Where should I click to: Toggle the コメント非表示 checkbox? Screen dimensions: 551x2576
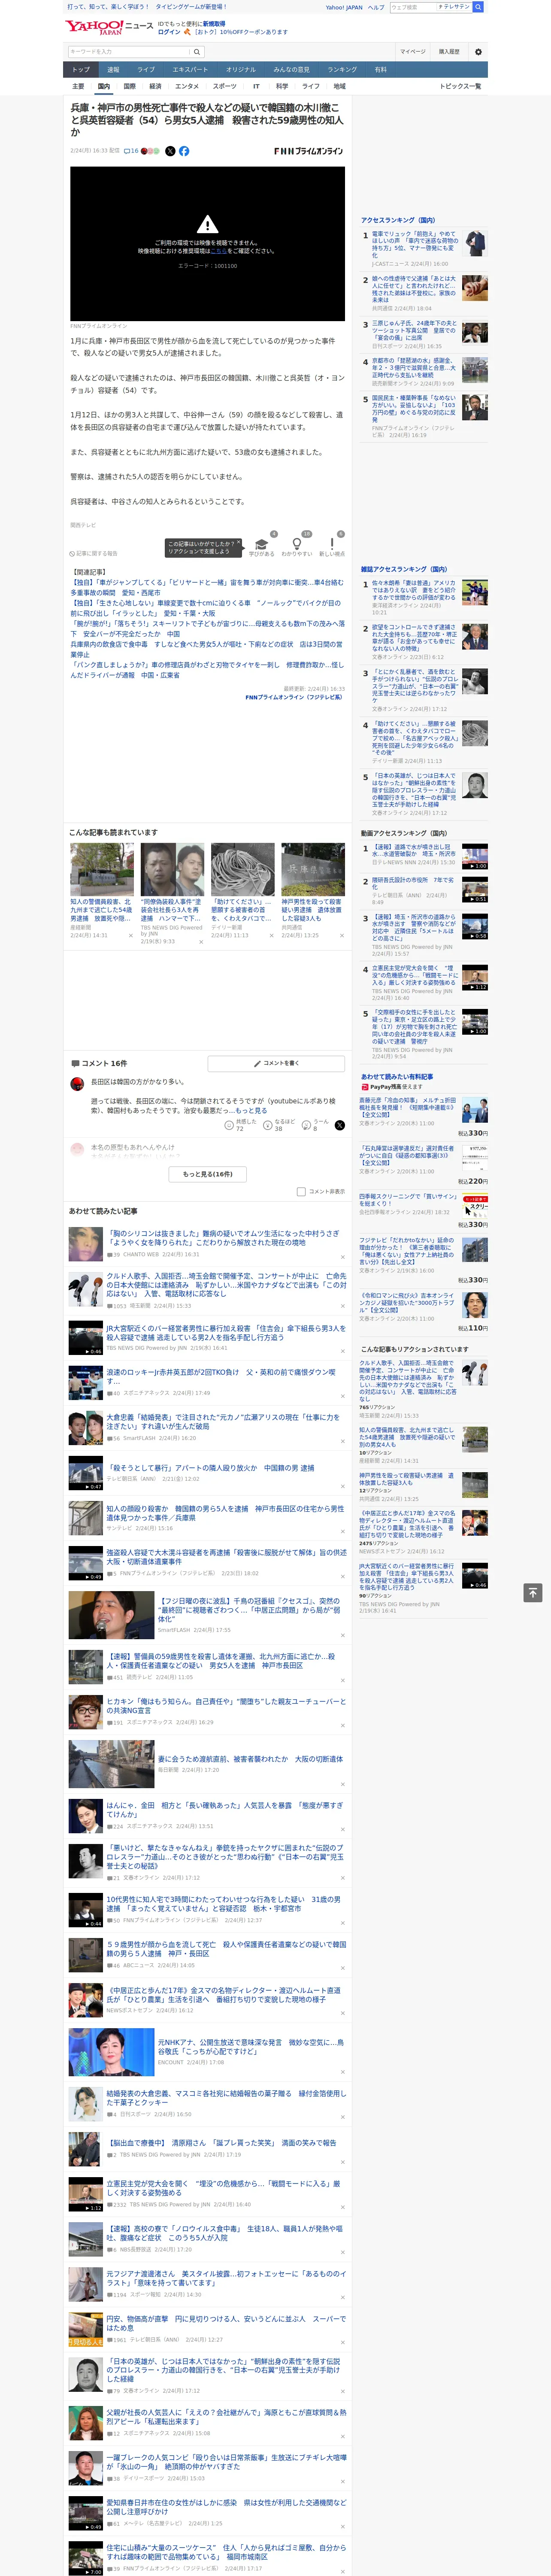(x=301, y=1191)
